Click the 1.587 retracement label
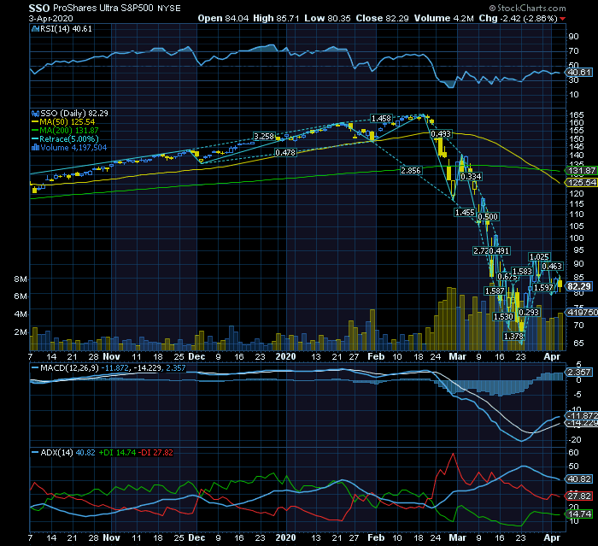598x546 pixels. coord(495,291)
